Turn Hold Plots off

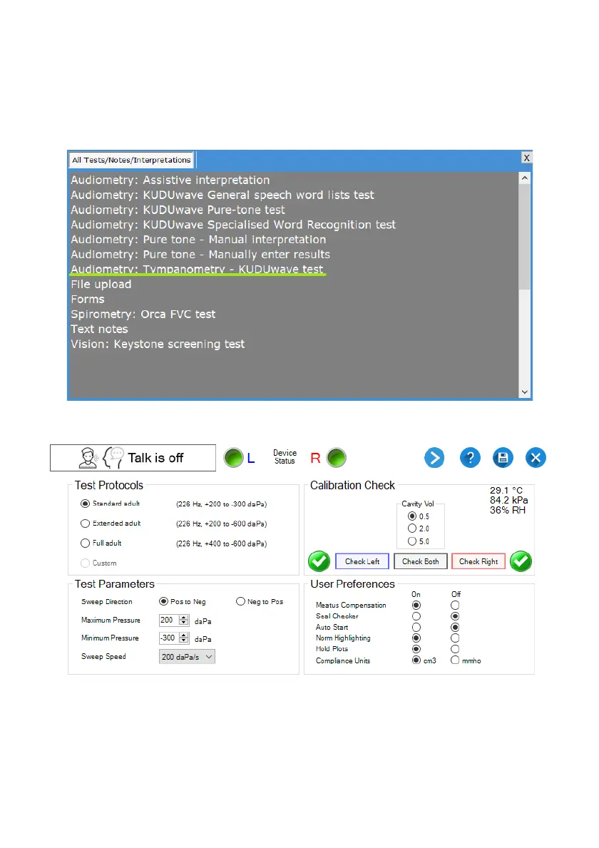pos(455,649)
